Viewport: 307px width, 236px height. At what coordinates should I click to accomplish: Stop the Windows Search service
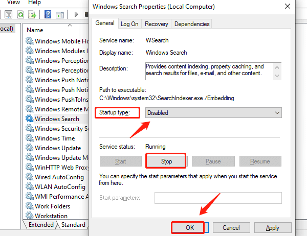pos(167,161)
